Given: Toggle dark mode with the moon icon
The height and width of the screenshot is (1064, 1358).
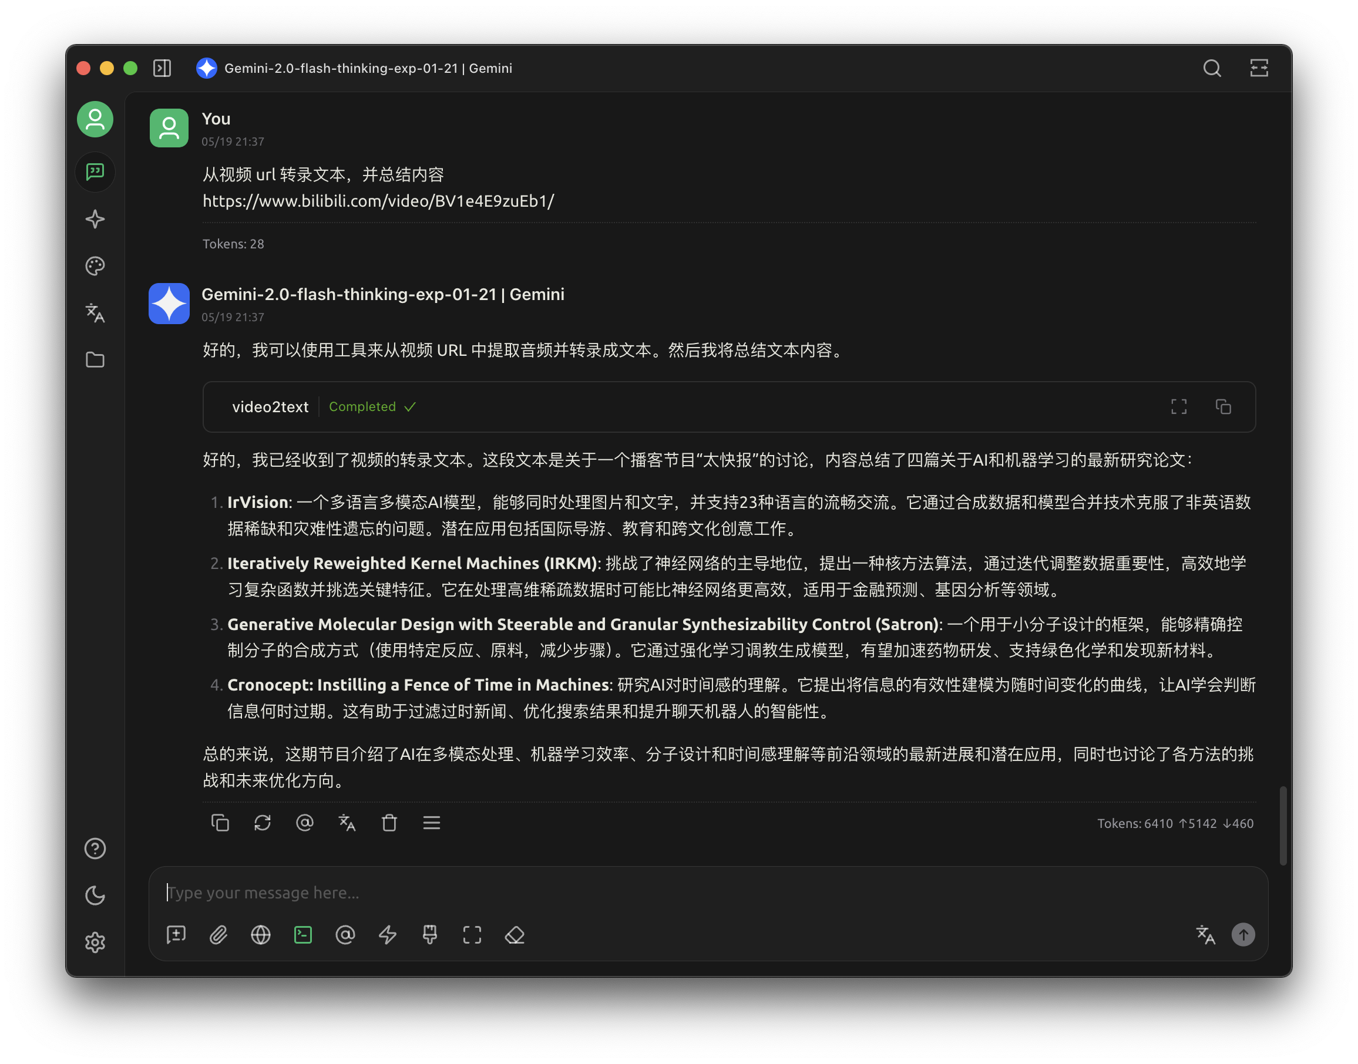Looking at the screenshot, I should (95, 895).
